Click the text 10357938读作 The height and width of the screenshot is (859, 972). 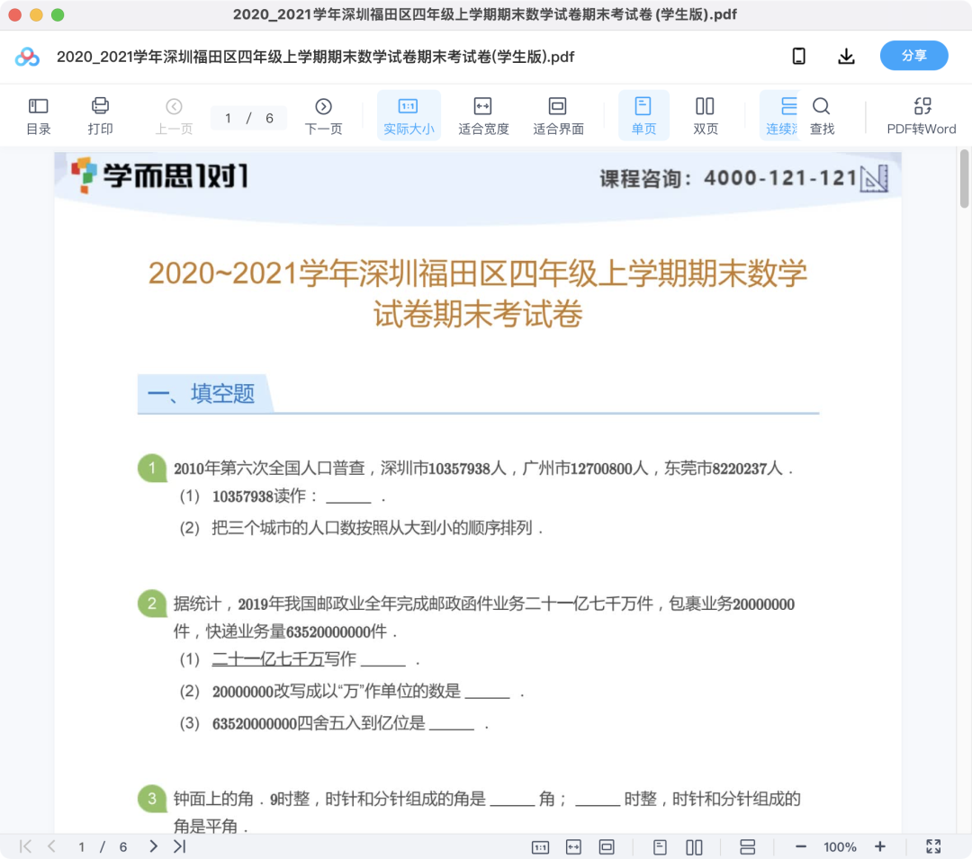click(259, 497)
